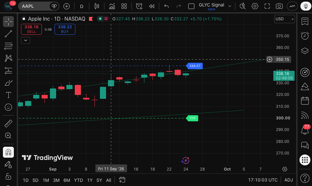
Task: Toggle ADJ adjusted data setting
Action: coord(288,180)
